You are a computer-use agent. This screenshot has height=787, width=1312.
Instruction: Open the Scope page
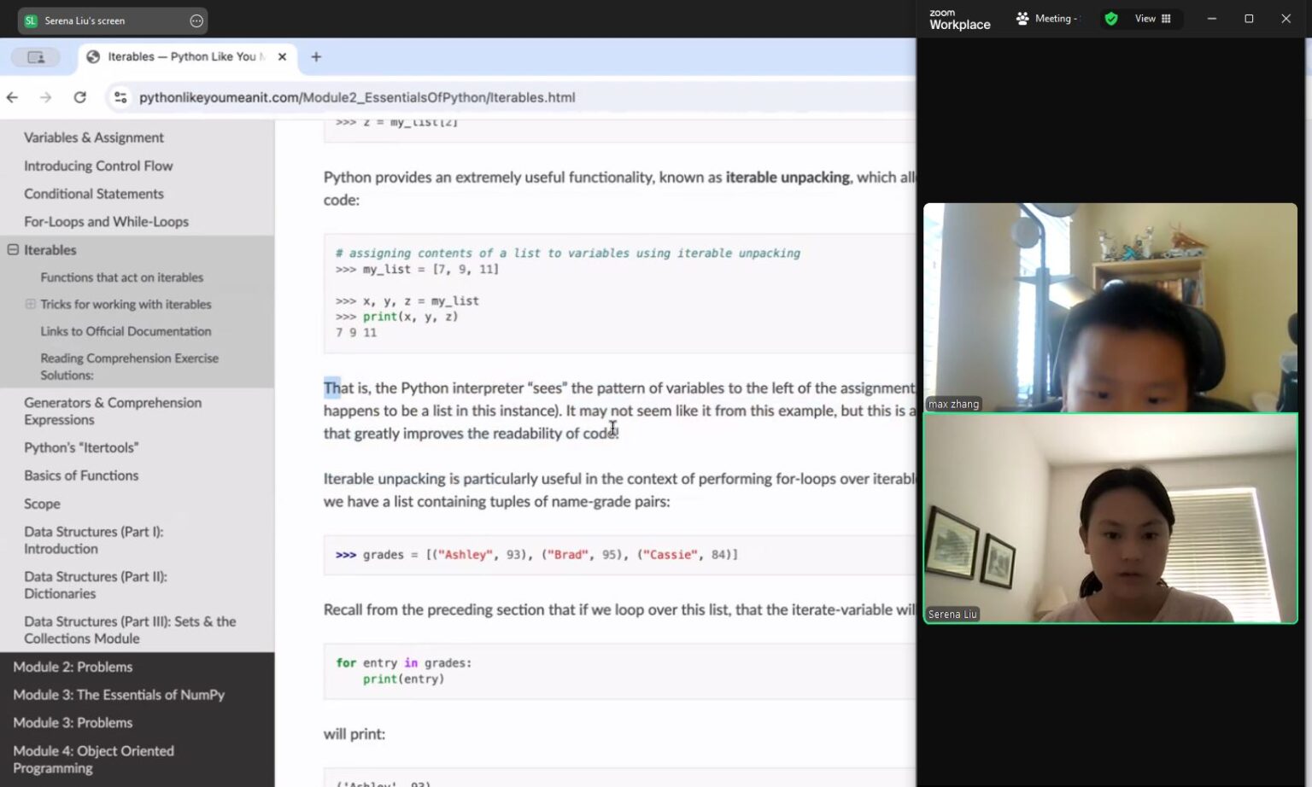42,504
